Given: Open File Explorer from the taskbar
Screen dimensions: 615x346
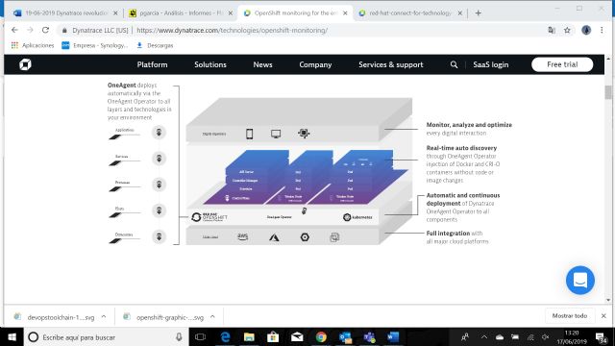Looking at the screenshot, I should coord(249,337).
